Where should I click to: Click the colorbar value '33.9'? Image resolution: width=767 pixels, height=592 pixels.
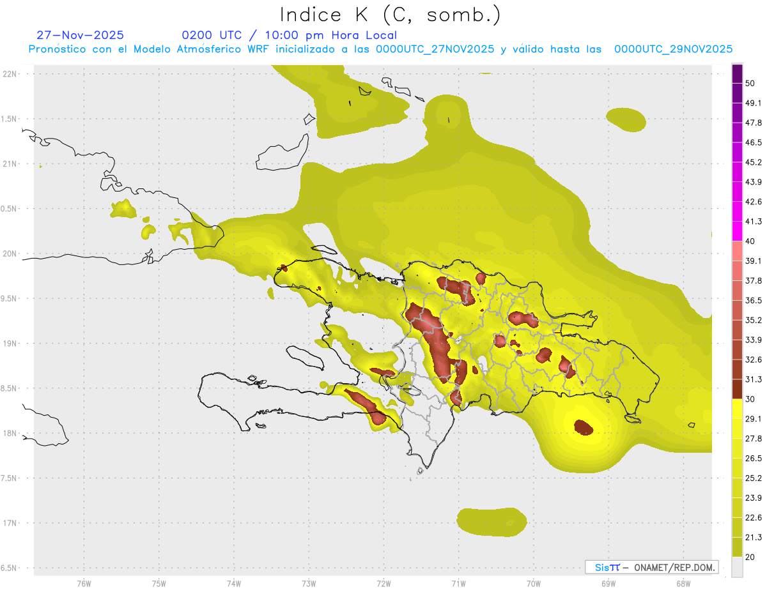tap(754, 340)
